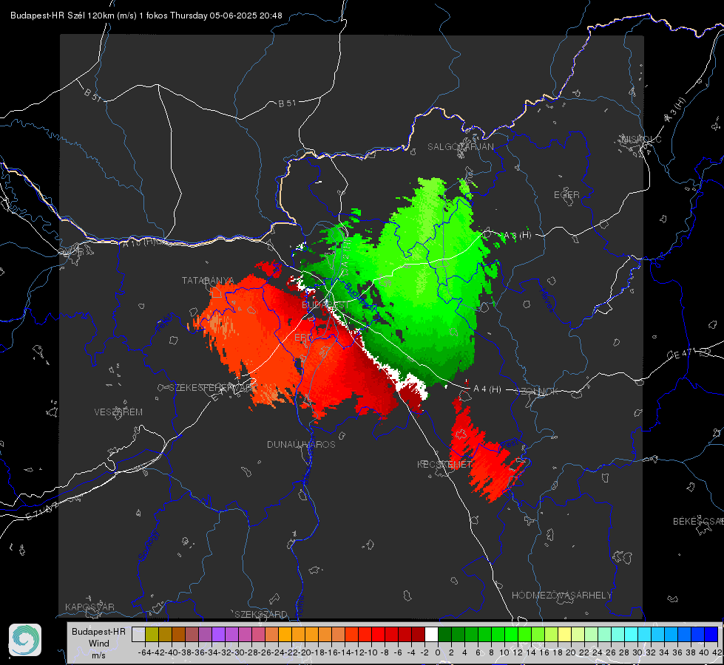Click the TATABÁNYA city label
This screenshot has height=665, width=724.
point(208,281)
